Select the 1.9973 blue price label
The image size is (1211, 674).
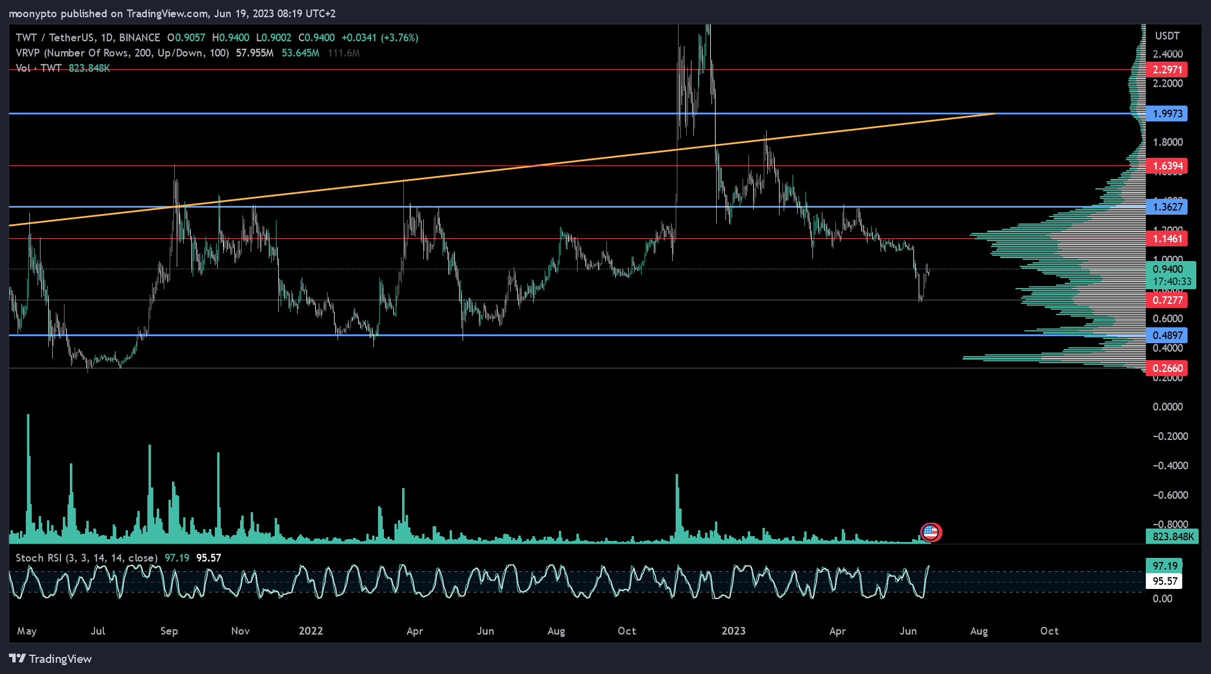(1167, 114)
